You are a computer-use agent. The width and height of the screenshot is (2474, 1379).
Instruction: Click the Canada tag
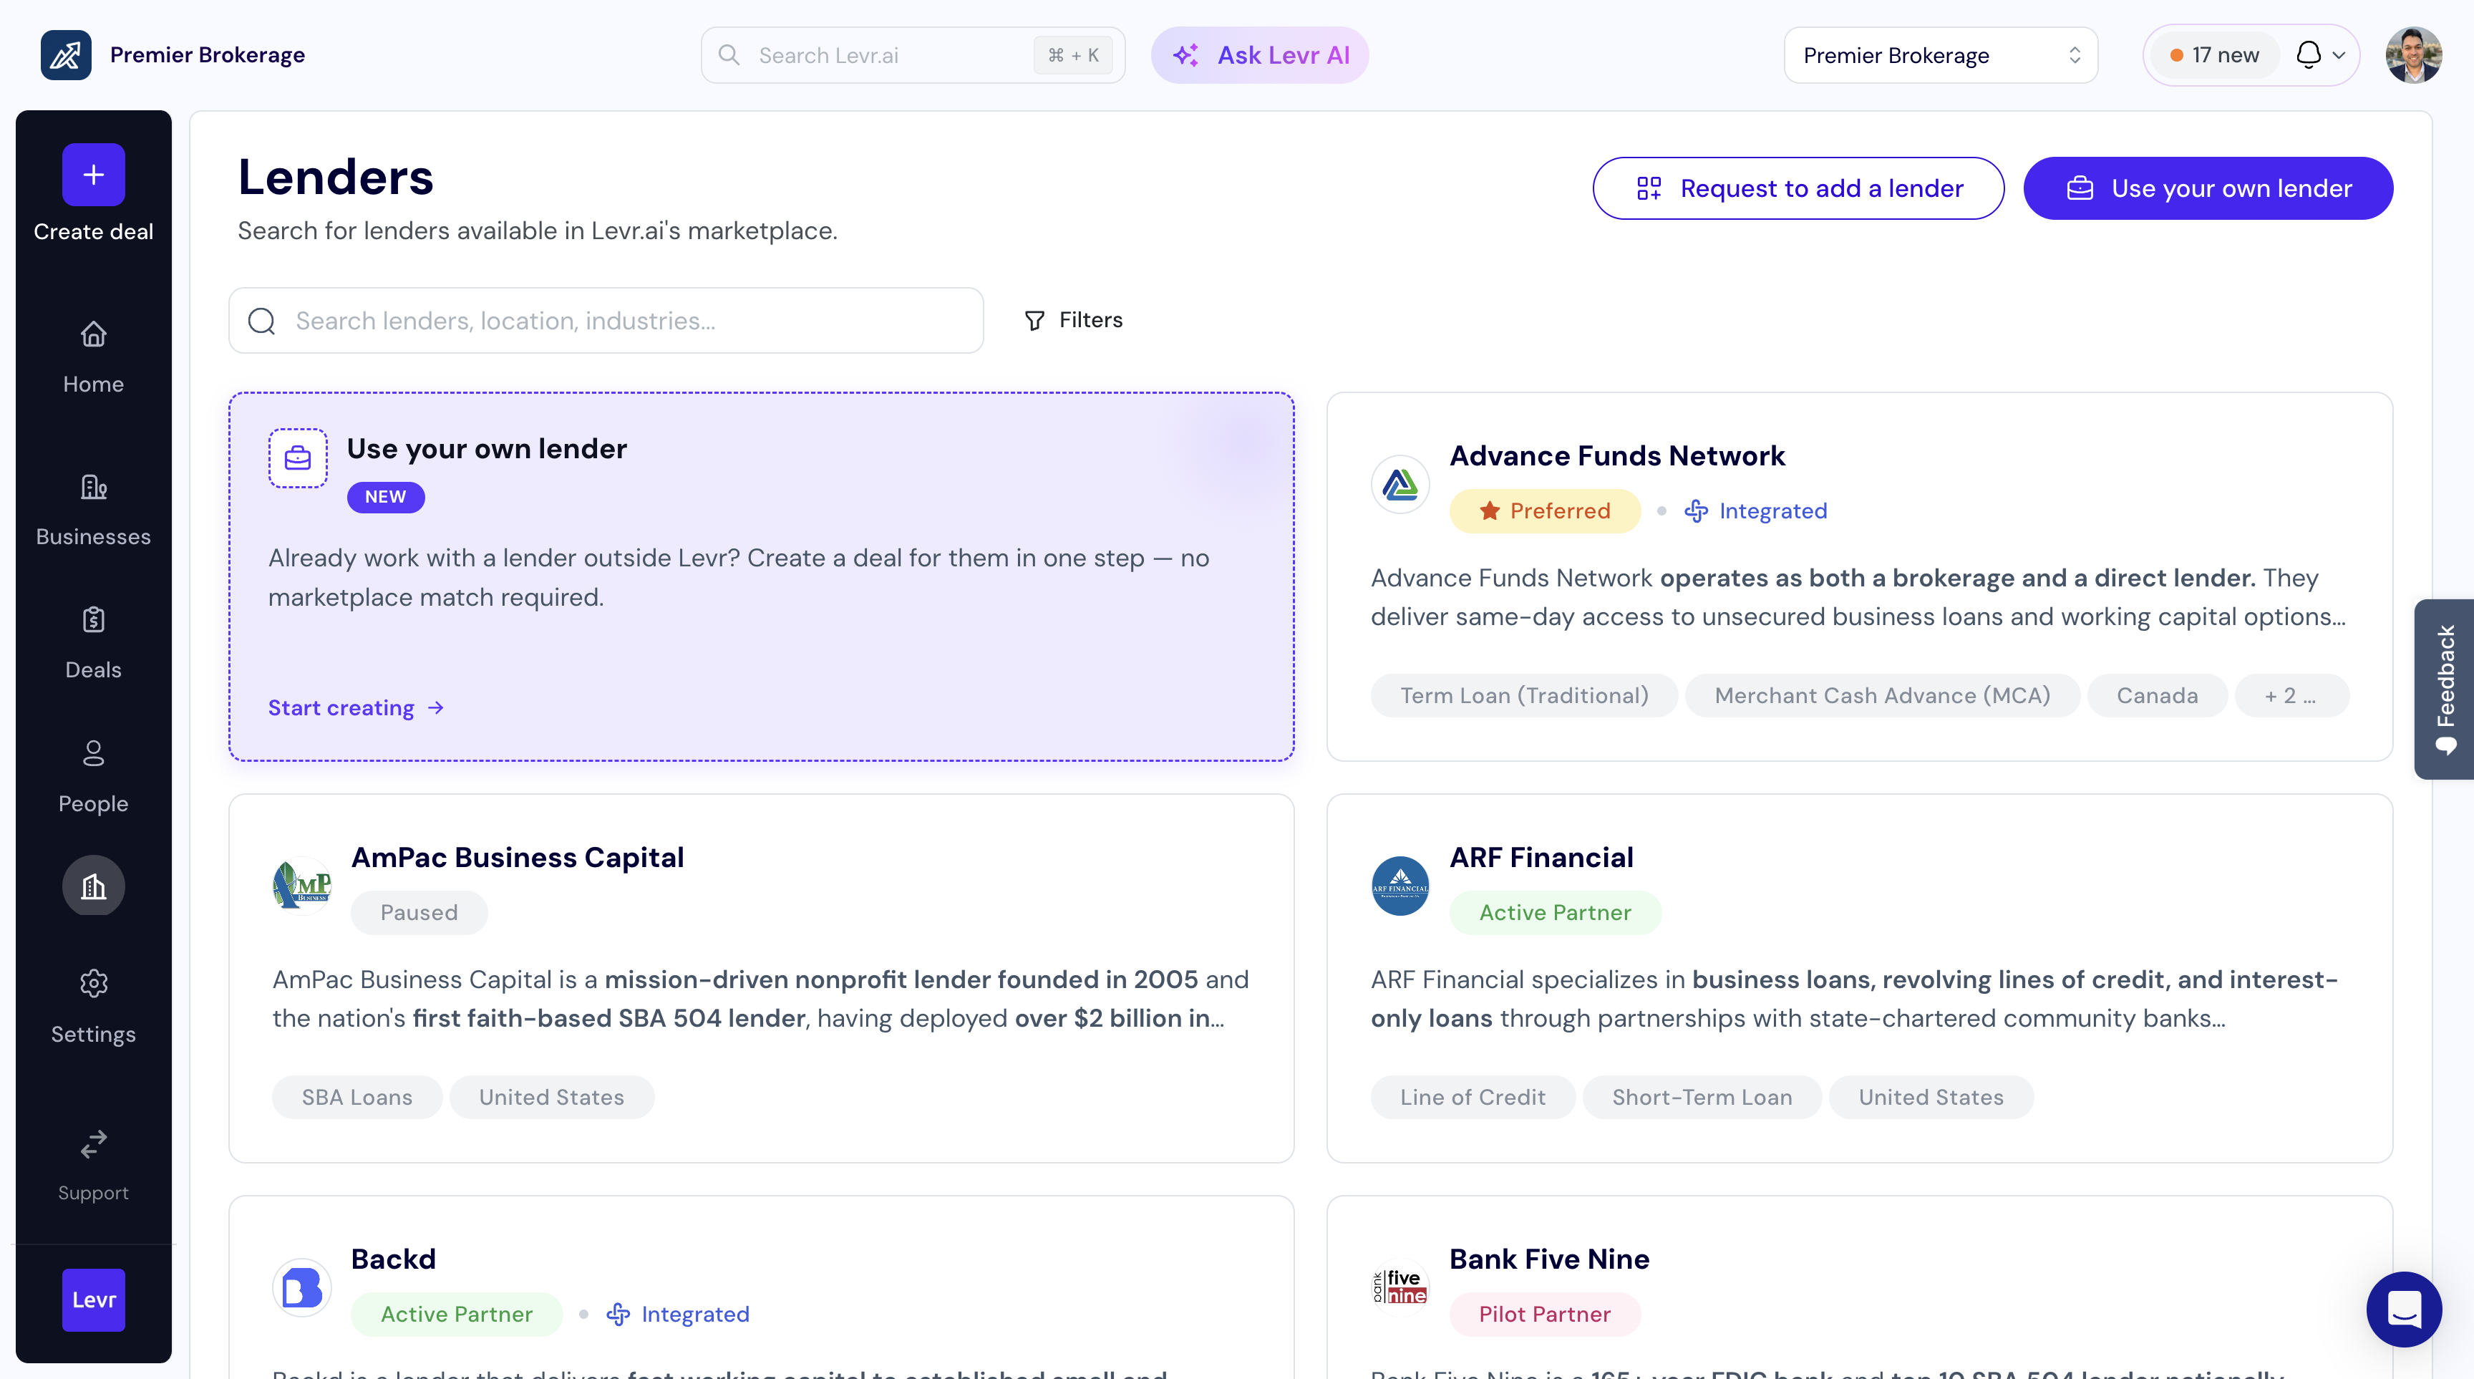point(2157,695)
